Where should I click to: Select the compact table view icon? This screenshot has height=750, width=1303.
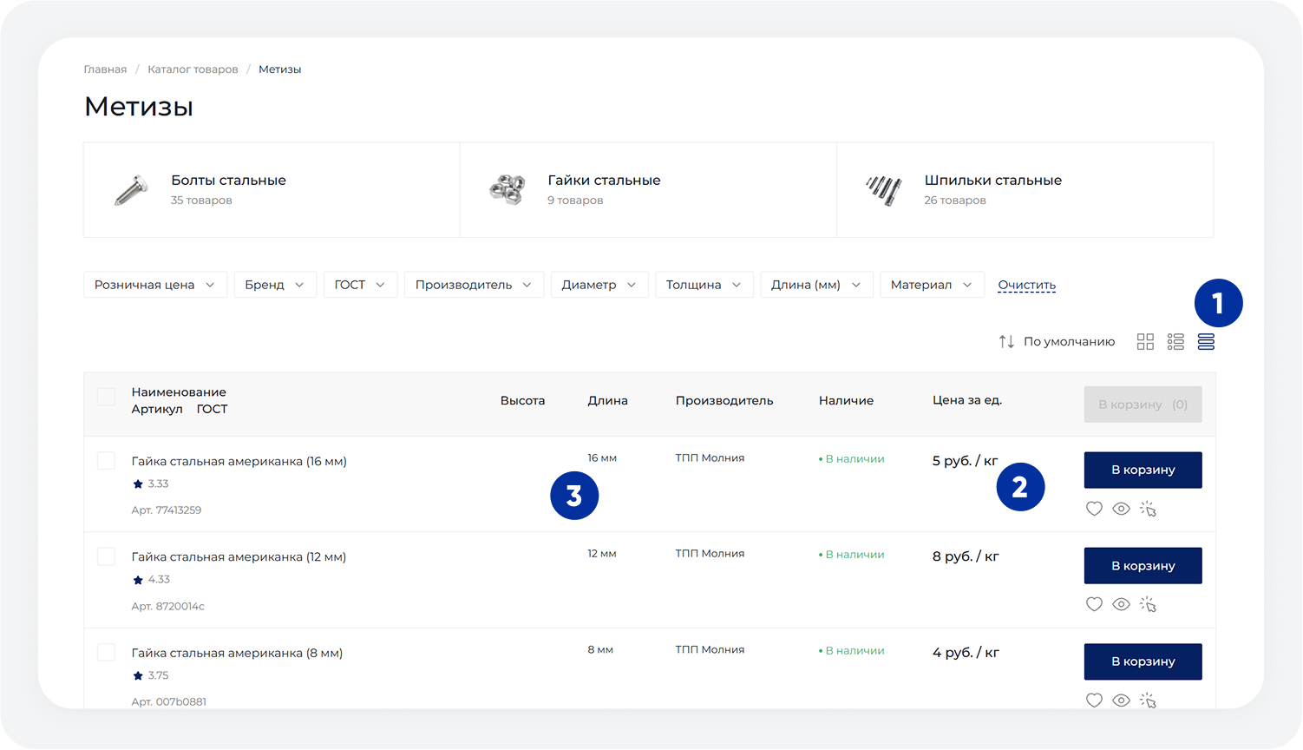1206,342
